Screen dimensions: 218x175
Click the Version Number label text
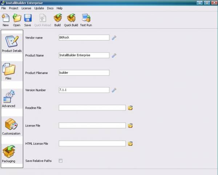click(36, 90)
